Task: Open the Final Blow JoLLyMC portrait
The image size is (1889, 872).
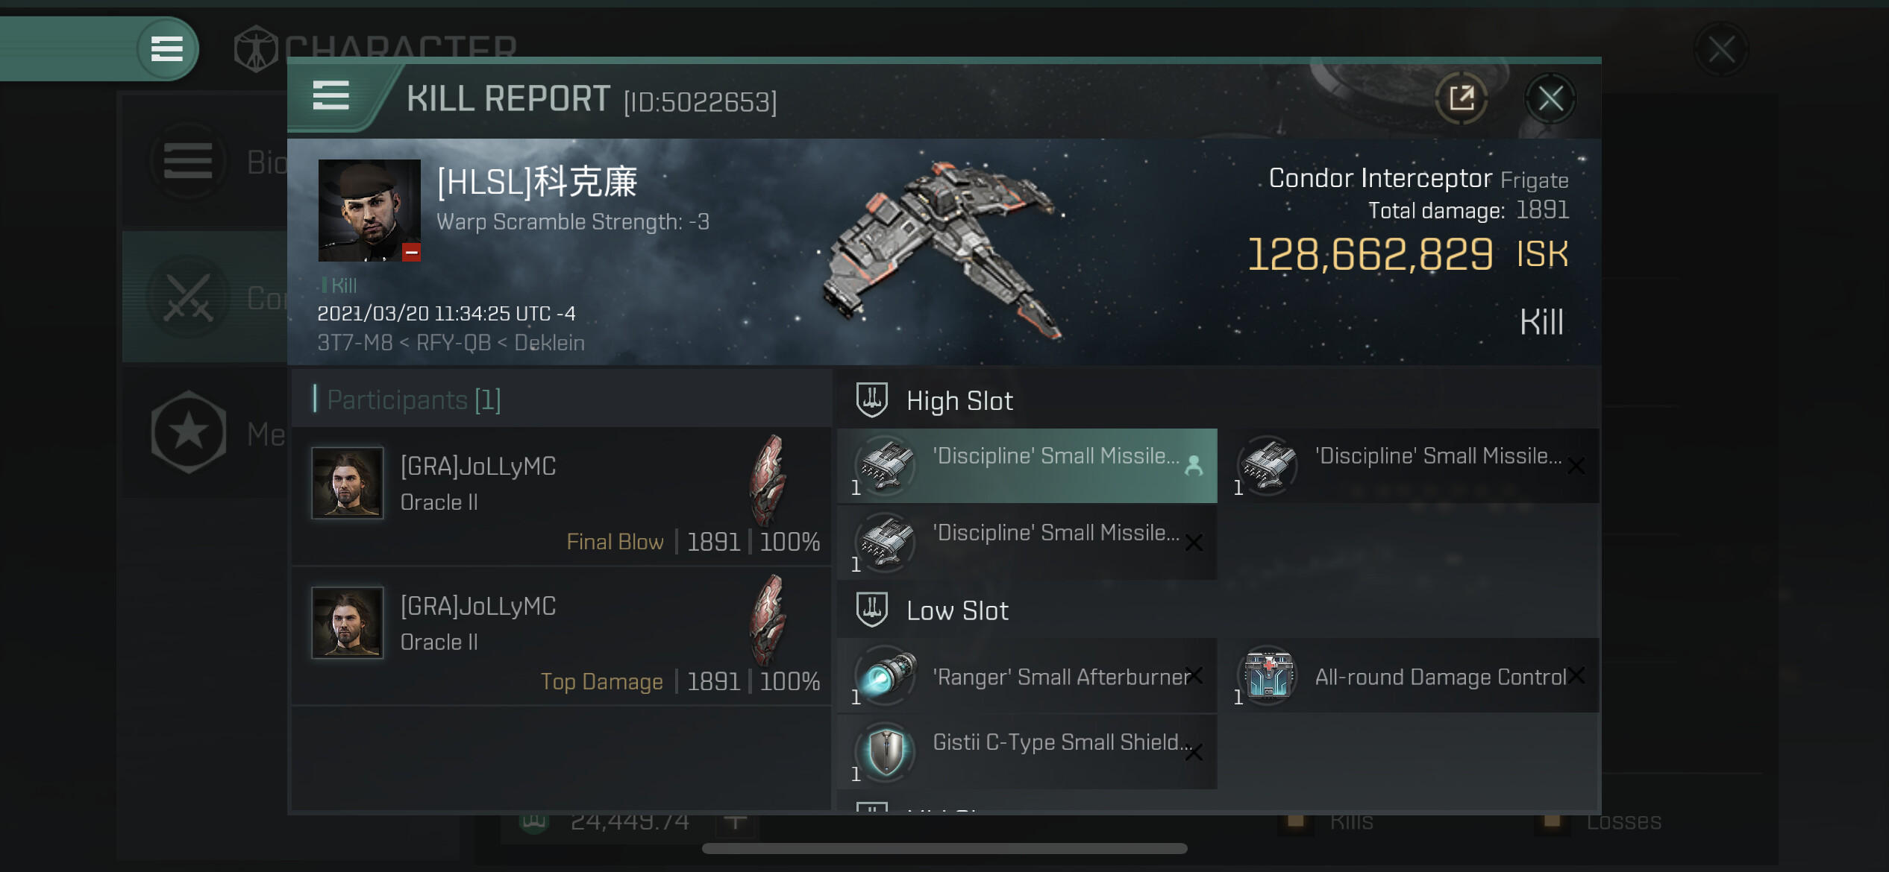Action: click(348, 483)
